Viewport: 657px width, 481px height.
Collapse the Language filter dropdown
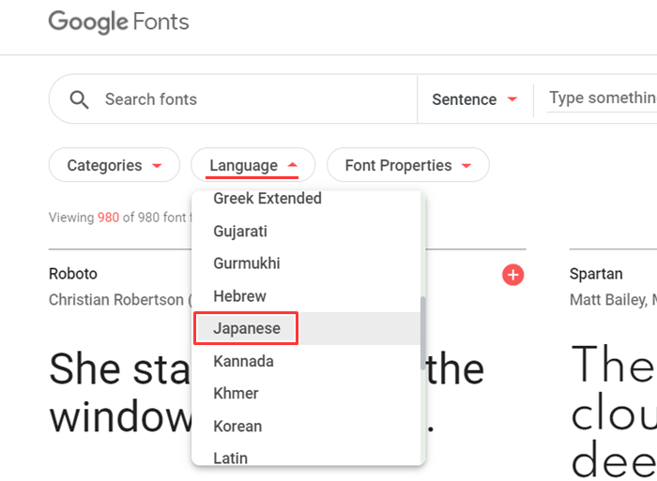tap(252, 165)
